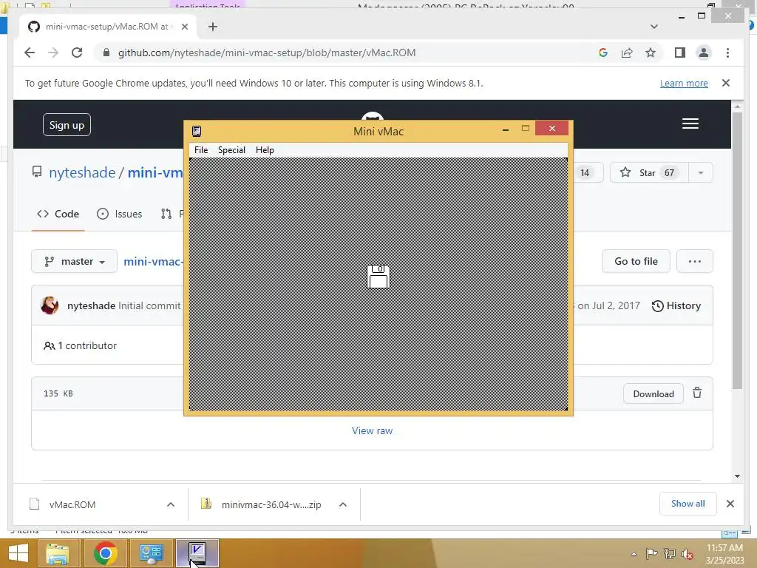This screenshot has height=568, width=757.
Task: Open the three-dots file options button
Action: (694, 261)
